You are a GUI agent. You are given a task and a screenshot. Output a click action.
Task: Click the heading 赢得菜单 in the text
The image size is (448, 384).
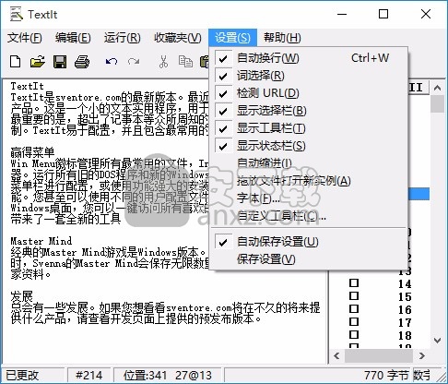(x=32, y=152)
